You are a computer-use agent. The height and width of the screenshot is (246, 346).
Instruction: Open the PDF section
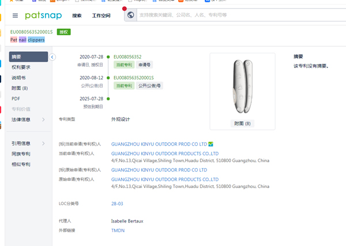click(16, 99)
